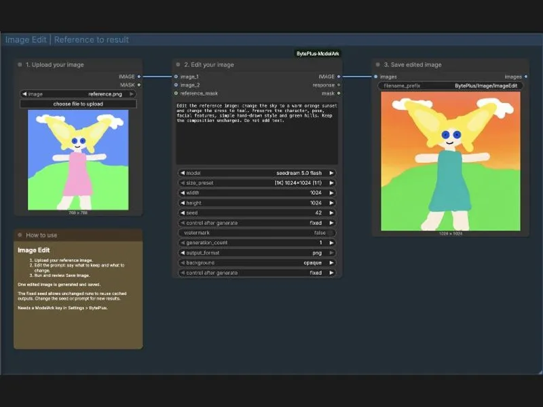Click the width value 1024

coord(316,193)
